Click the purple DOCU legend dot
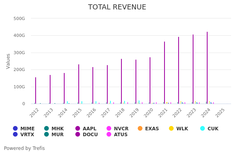 [78, 135]
